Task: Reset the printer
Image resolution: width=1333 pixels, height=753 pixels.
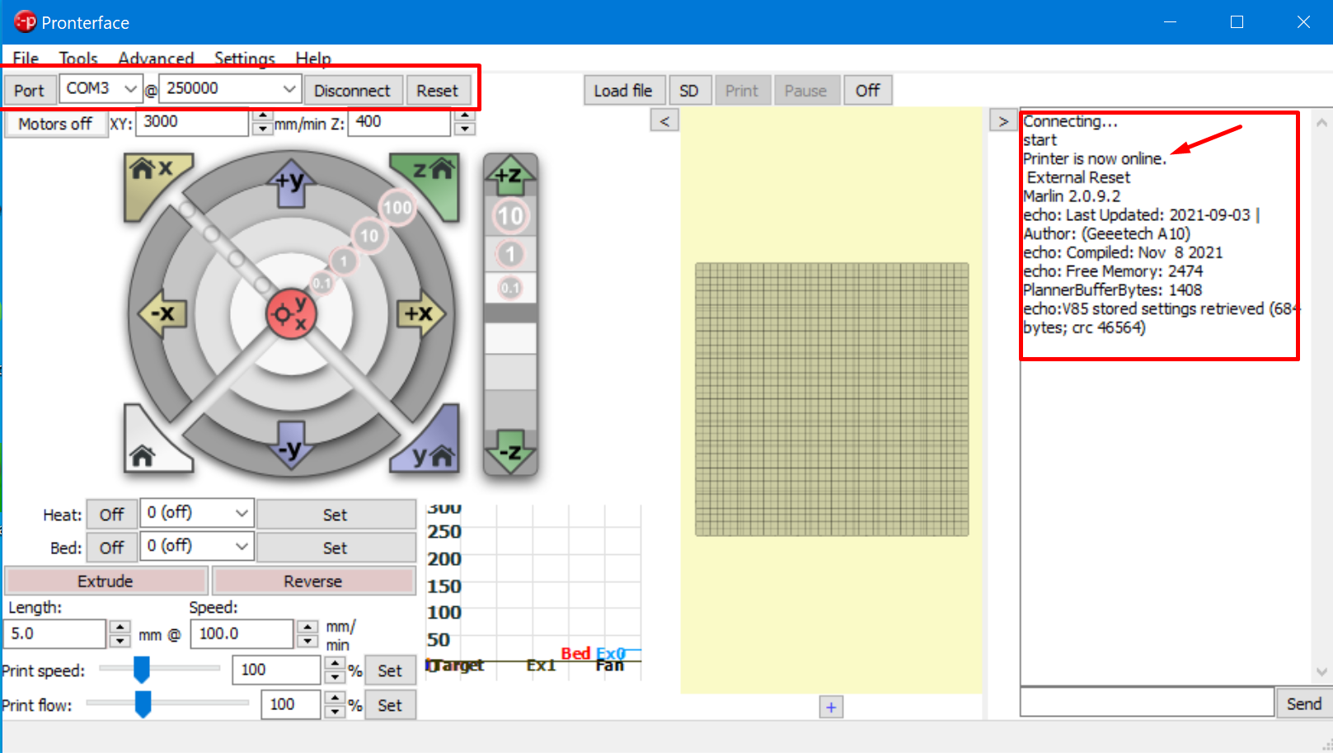Action: point(437,91)
